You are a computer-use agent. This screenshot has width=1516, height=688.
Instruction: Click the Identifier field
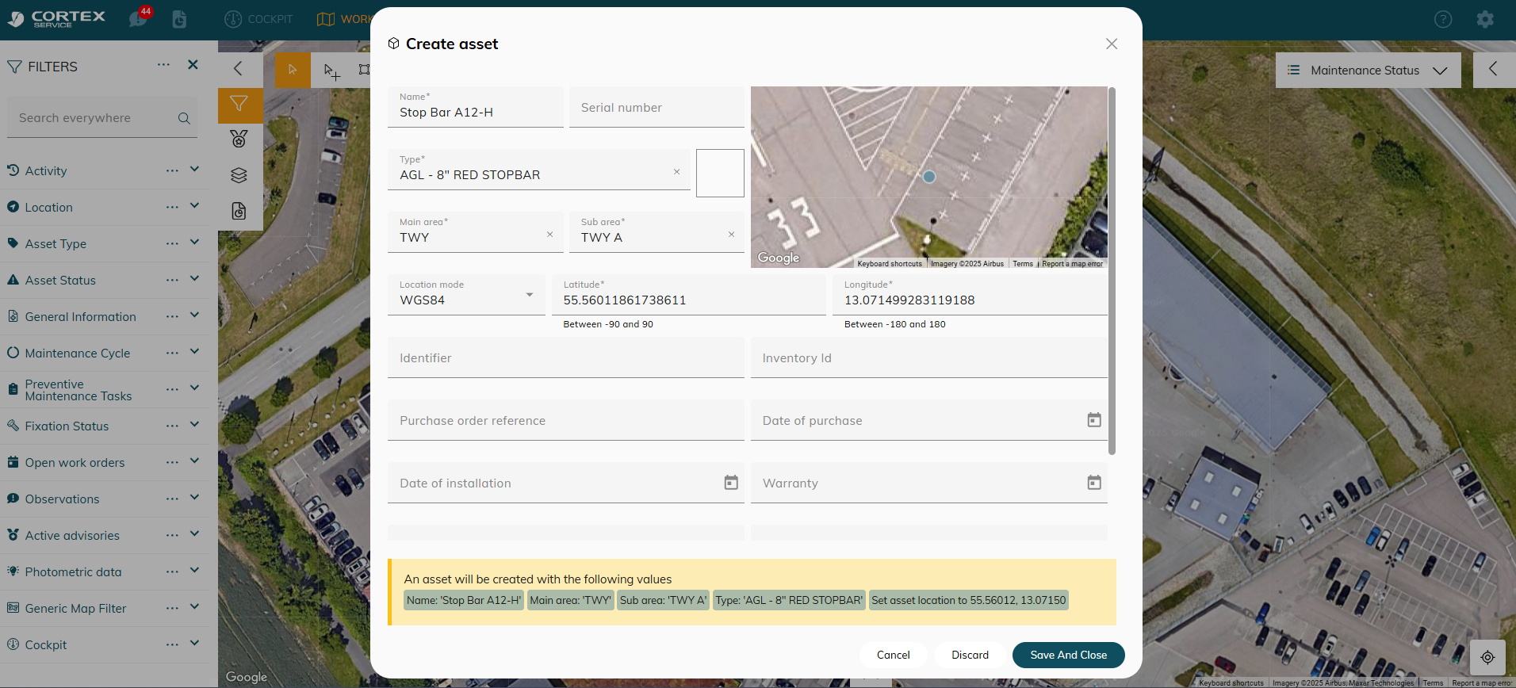(x=566, y=357)
